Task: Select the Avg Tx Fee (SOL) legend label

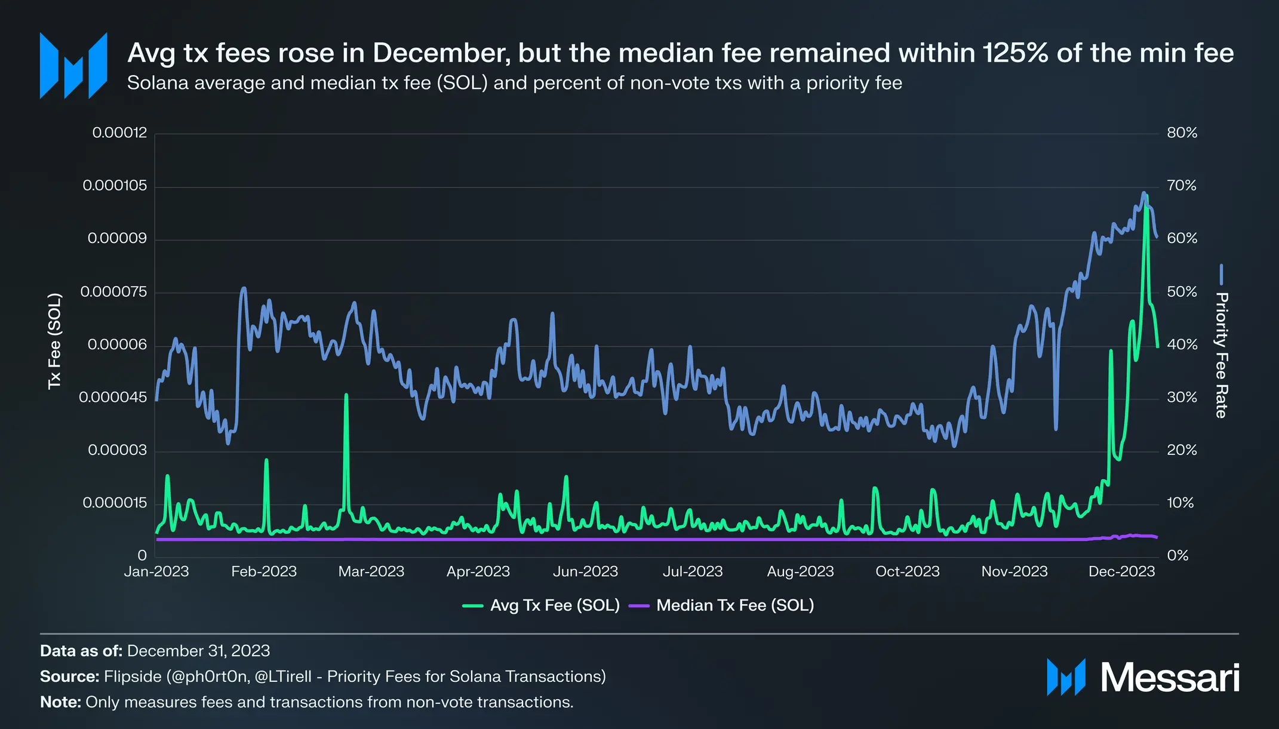Action: [555, 605]
